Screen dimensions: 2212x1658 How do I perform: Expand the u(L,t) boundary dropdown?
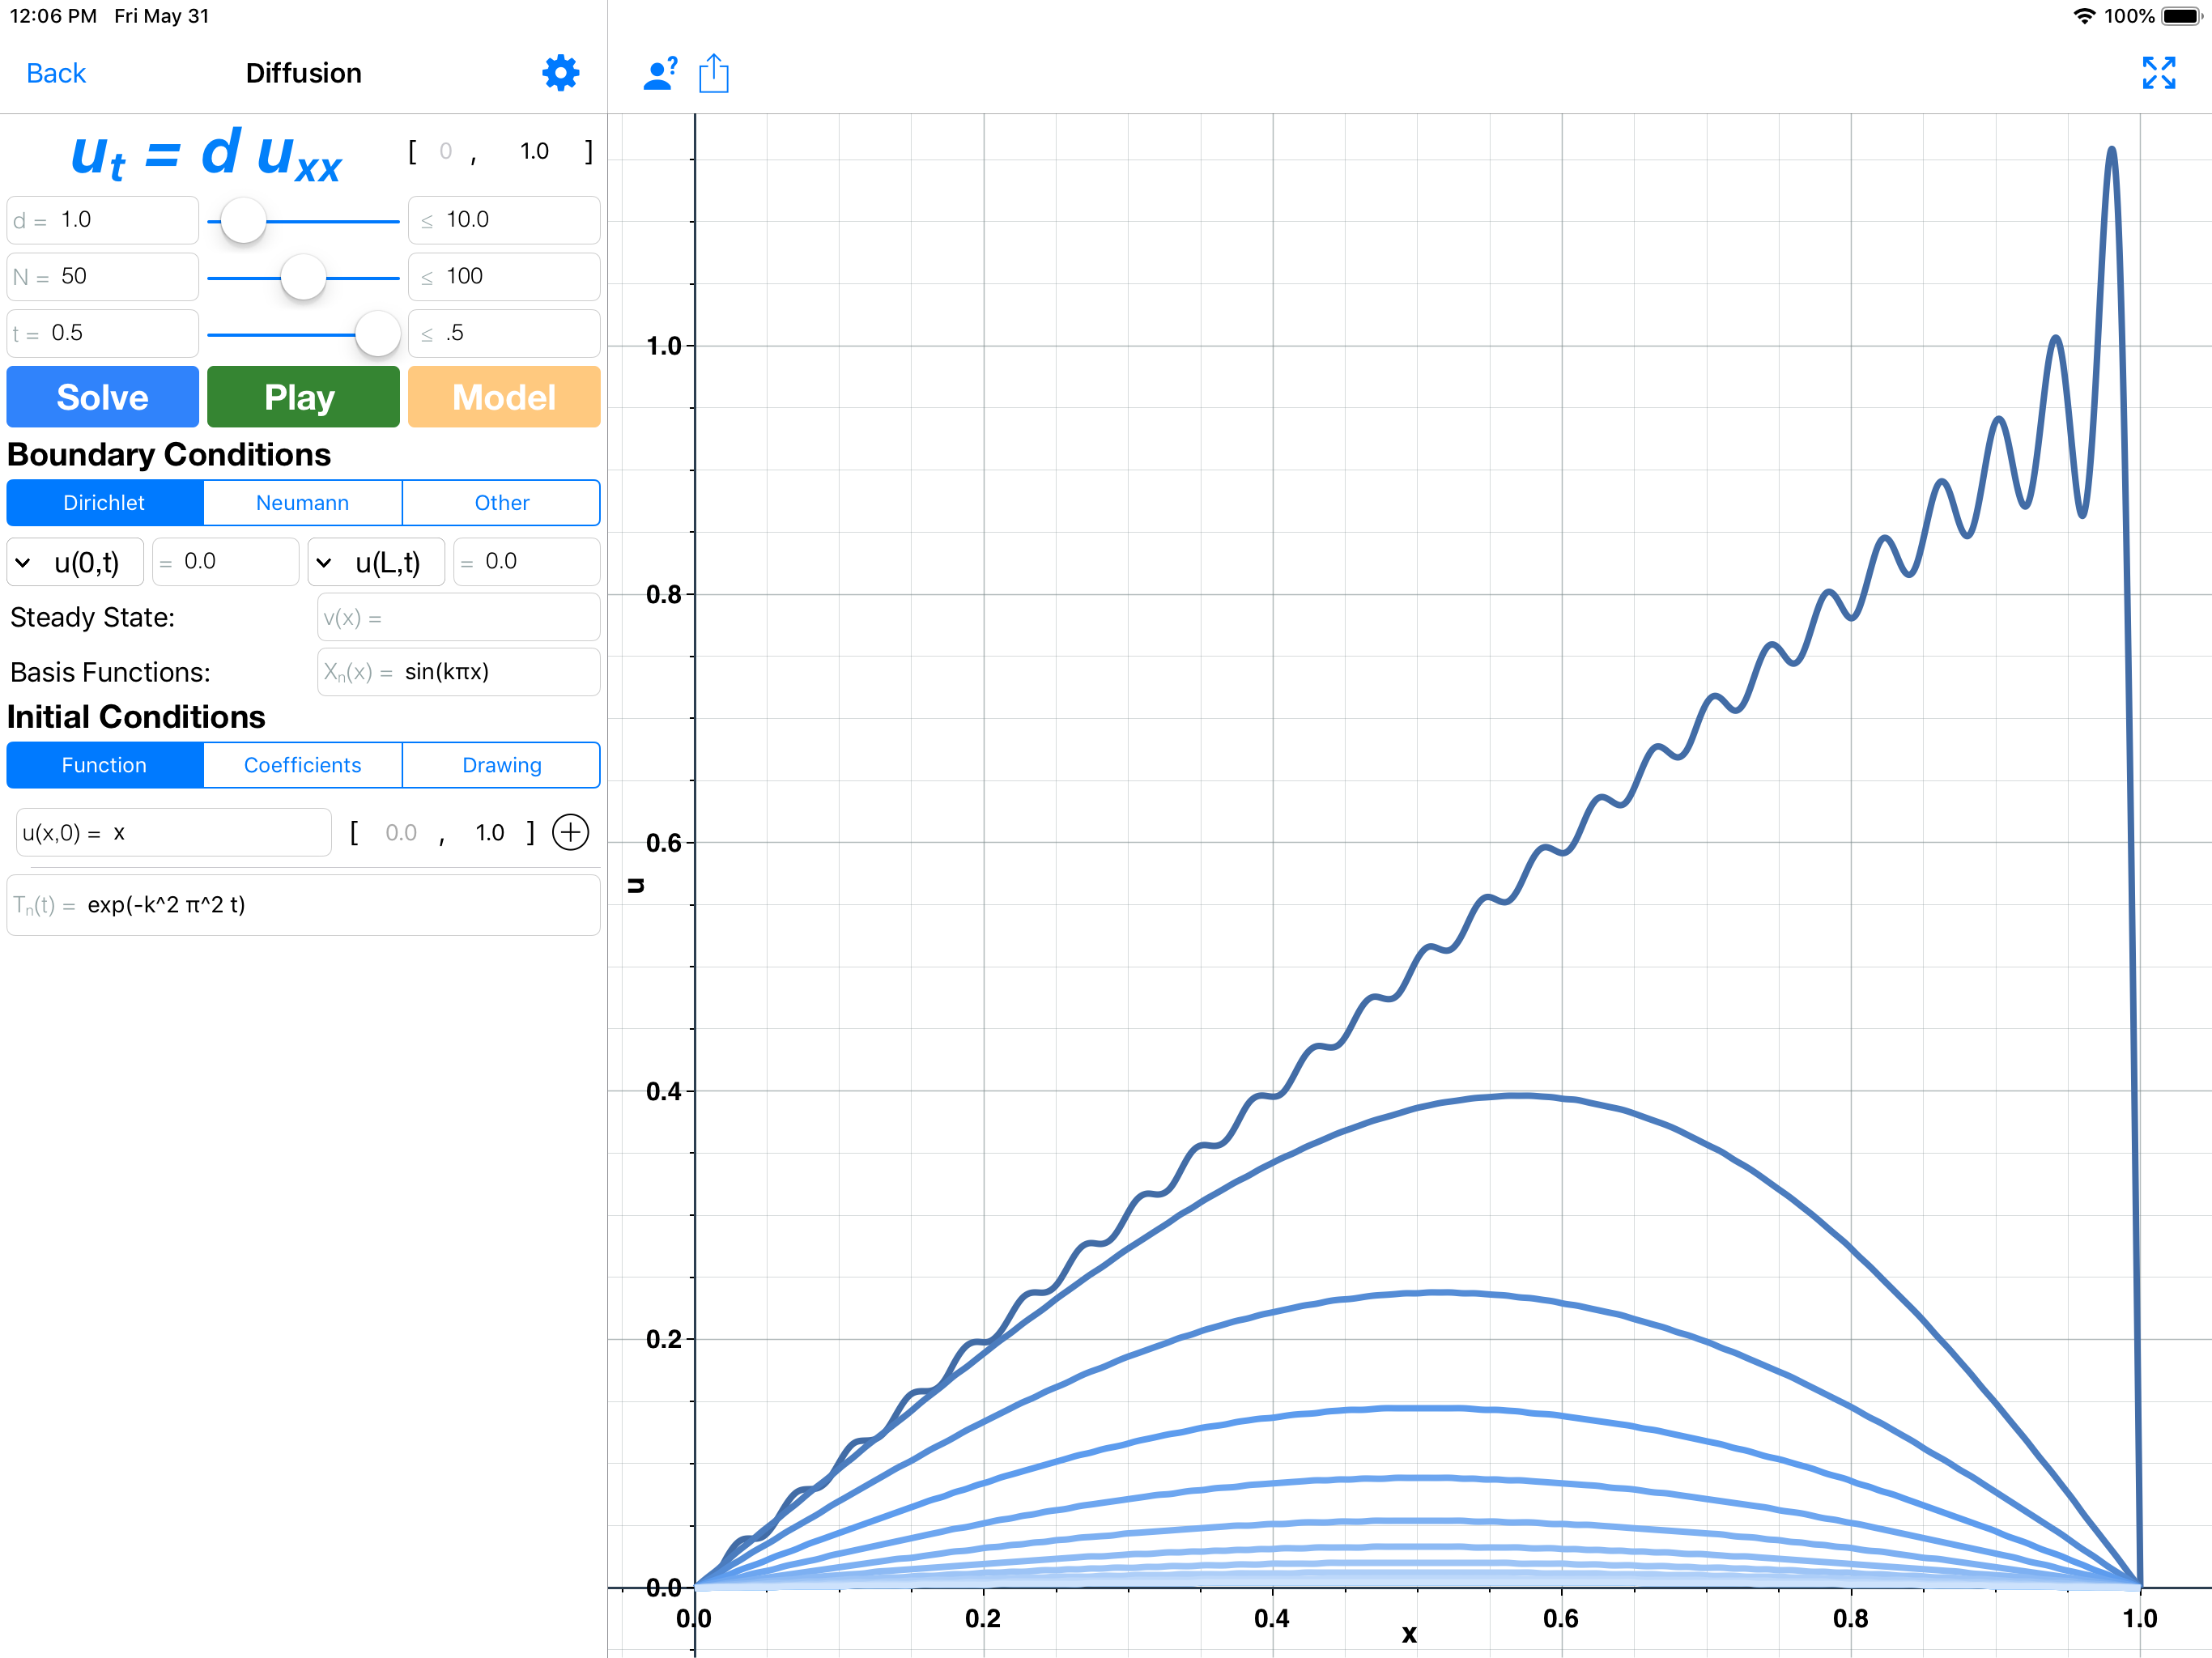point(376,562)
